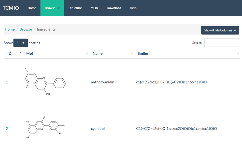
Task: Change entries per page selector
Action: 20,43
